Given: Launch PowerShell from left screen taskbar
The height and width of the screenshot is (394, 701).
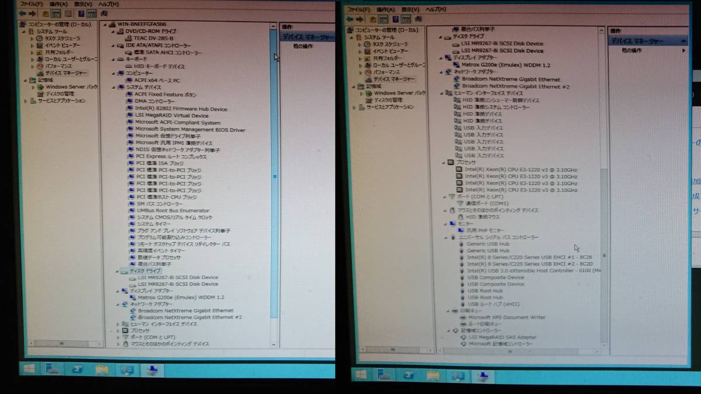Looking at the screenshot, I should tap(77, 369).
